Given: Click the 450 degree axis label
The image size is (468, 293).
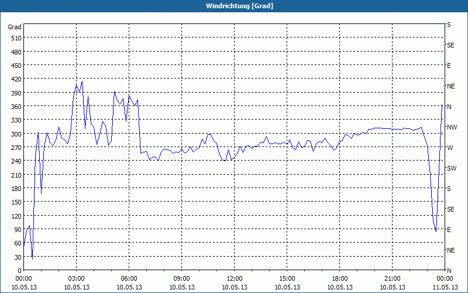Looking at the screenshot, I should [x=17, y=66].
